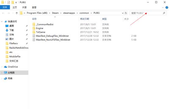
Task: Navigate up one folder level
Action: click(x=16, y=13)
